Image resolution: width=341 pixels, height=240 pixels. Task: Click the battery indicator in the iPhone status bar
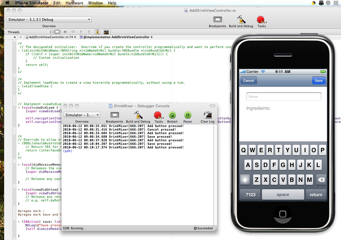pyautogui.click(x=323, y=72)
